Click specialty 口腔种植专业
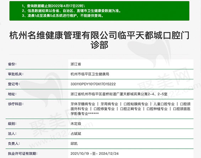This screenshot has width=201, height=158. click(157, 109)
